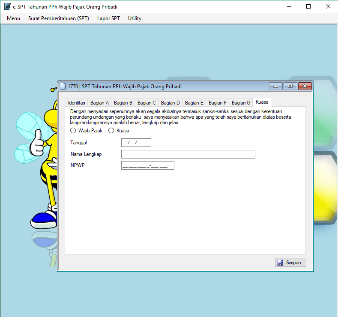This screenshot has height=317, width=338.
Task: Open the Utility menu
Action: (x=135, y=18)
